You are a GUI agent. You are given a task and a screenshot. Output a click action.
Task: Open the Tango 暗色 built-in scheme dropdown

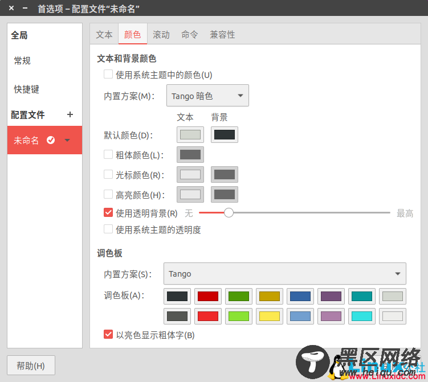[207, 96]
